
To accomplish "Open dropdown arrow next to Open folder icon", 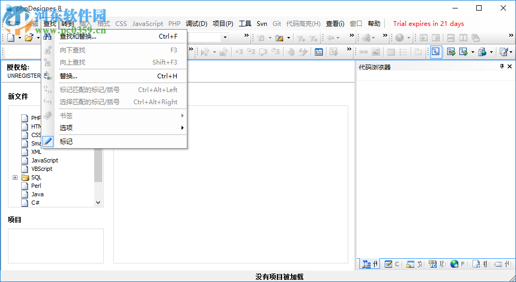I will click(38, 38).
